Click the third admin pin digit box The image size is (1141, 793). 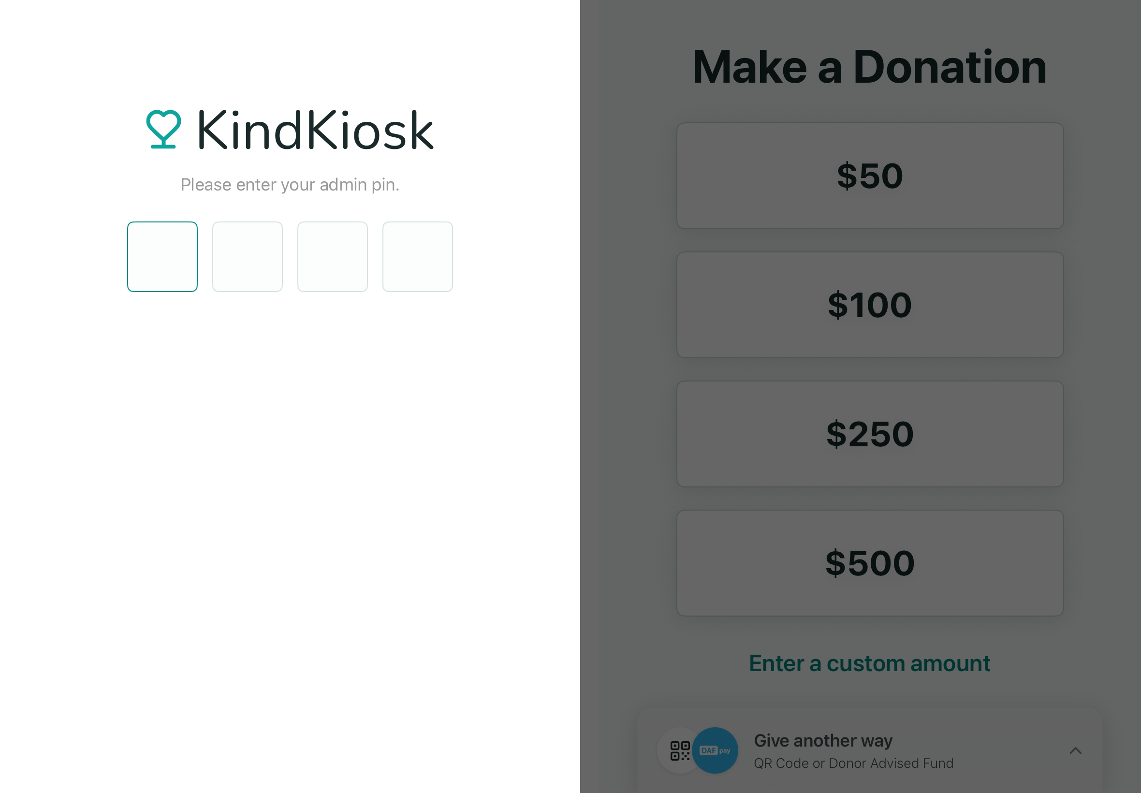[332, 256]
